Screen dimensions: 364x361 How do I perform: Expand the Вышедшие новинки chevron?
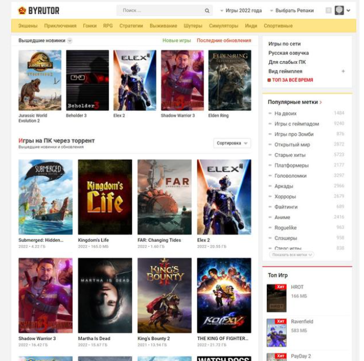point(69,41)
